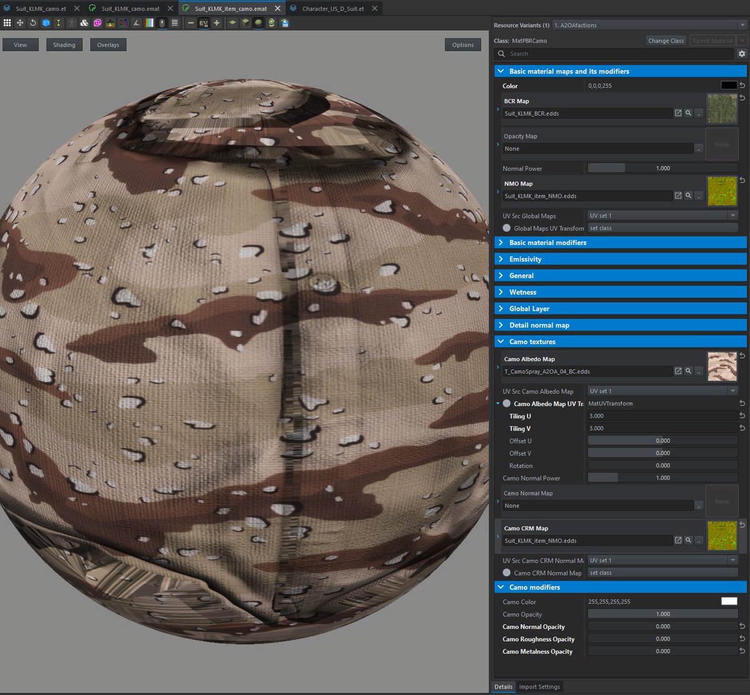Click magnifier icon beside T_CamoSpray_A2OA_04_BC.edds
Viewport: 750px width, 695px height.
coord(688,371)
